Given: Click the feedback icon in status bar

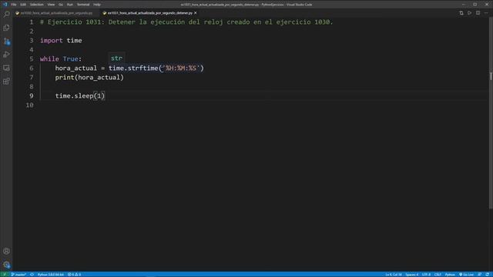Looking at the screenshot, I should click(480, 275).
